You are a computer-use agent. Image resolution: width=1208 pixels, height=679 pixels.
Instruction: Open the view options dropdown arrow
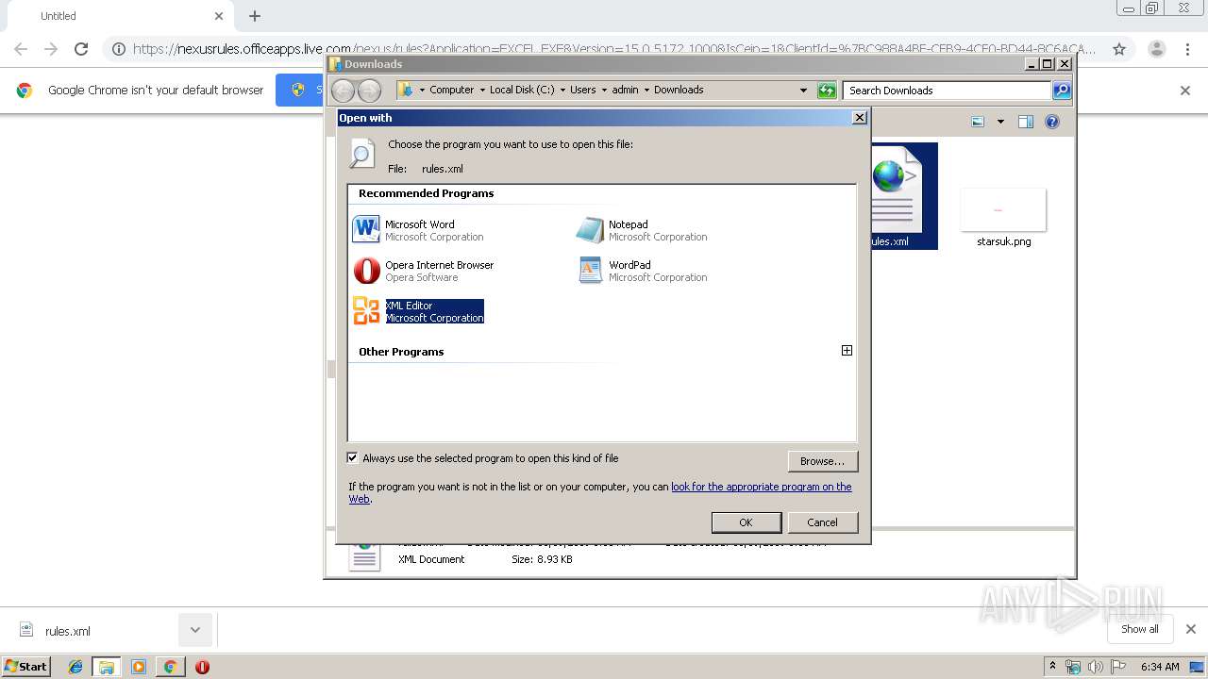[x=999, y=122]
